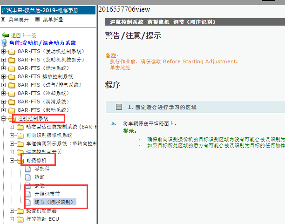
Task: Select 巡航控制系统 tree item
Action: pos(33,119)
